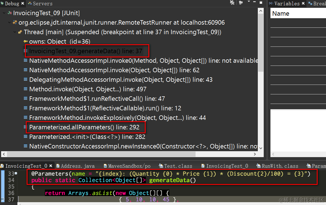The width and height of the screenshot is (326, 205).
Task: Select stack frame InvoicingTest_09.generateData() line: 37
Action: [x=86, y=51]
